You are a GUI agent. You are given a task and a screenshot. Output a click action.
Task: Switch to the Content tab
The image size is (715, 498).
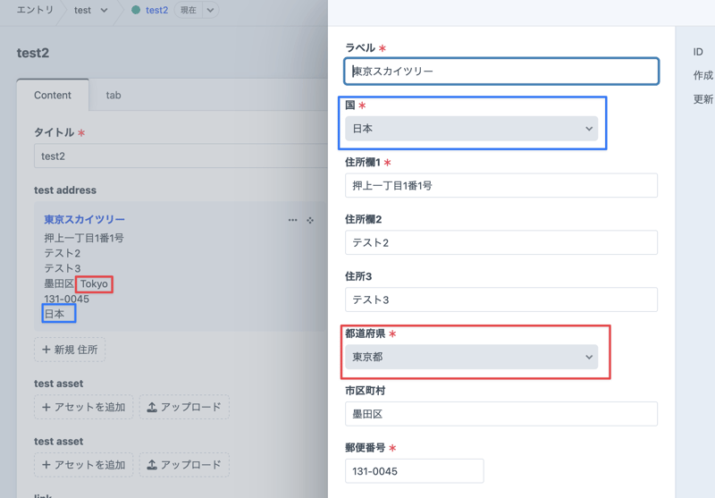tap(53, 95)
